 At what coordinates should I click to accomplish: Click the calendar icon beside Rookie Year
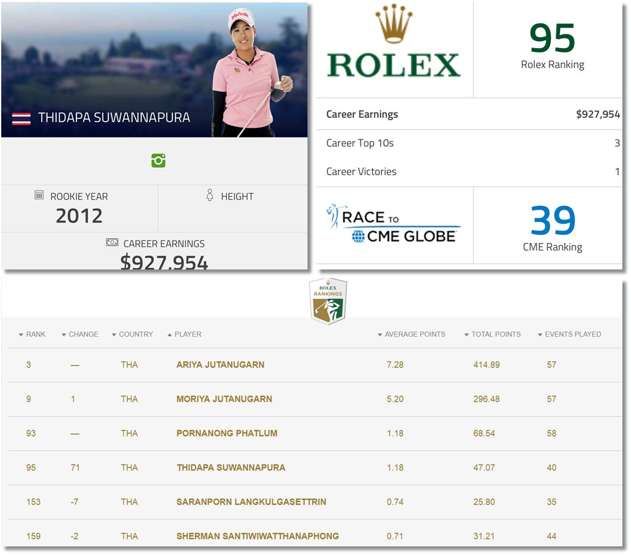tap(39, 195)
